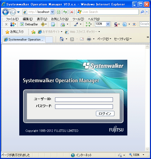Click the vertical scrollbar down arrow
The image size is (151, 159).
click(x=147, y=149)
